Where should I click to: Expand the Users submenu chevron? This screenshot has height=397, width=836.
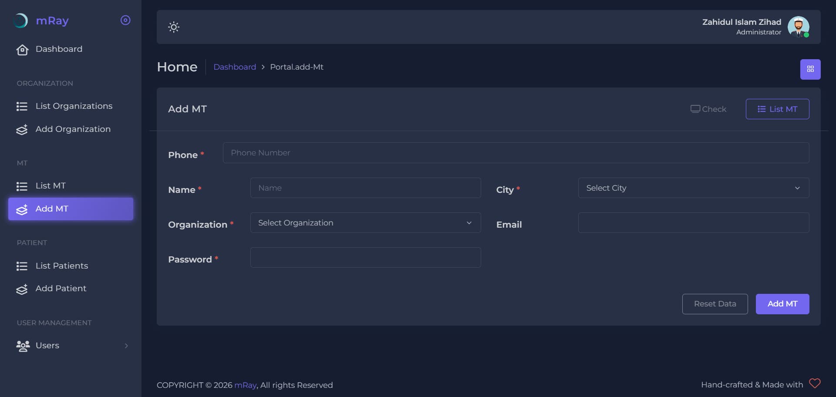126,346
